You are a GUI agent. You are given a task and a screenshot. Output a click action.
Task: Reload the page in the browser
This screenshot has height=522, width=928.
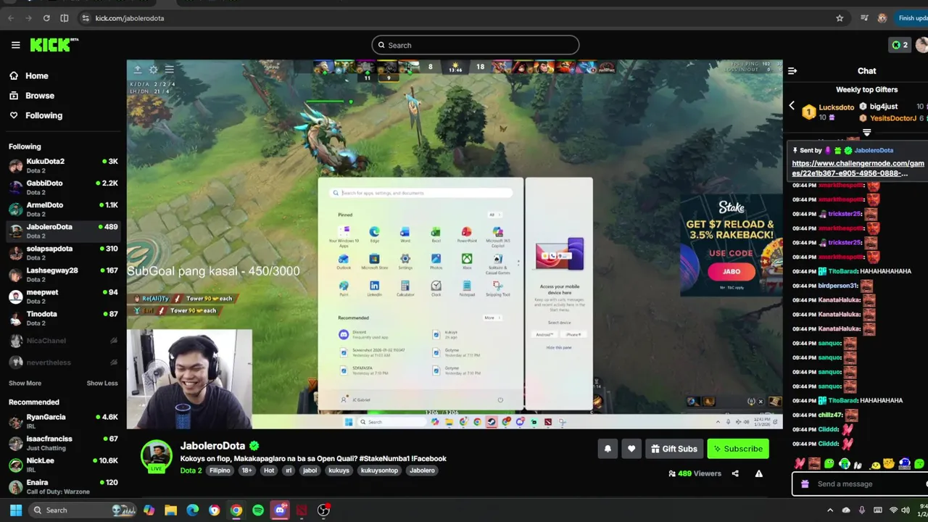tap(46, 18)
